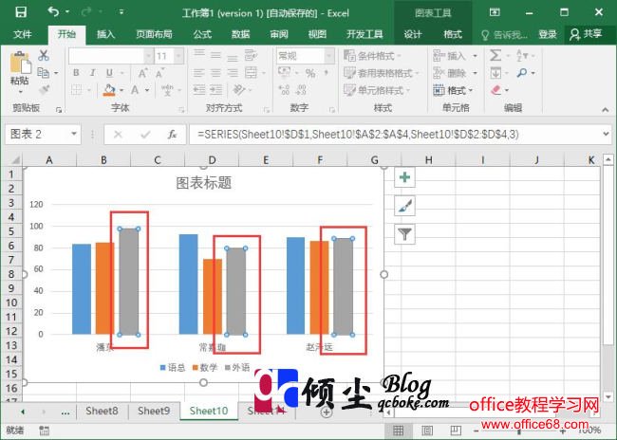Click the Undo arrow icon
617x440 pixels.
(53, 11)
